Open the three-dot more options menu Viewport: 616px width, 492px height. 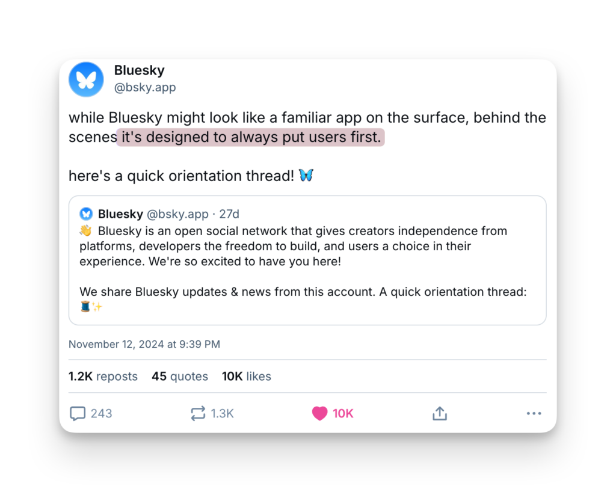coord(534,414)
